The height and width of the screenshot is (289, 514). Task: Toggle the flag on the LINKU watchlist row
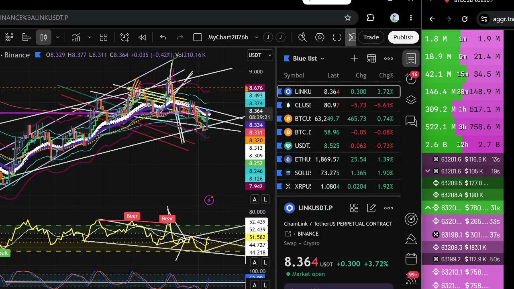click(x=280, y=92)
